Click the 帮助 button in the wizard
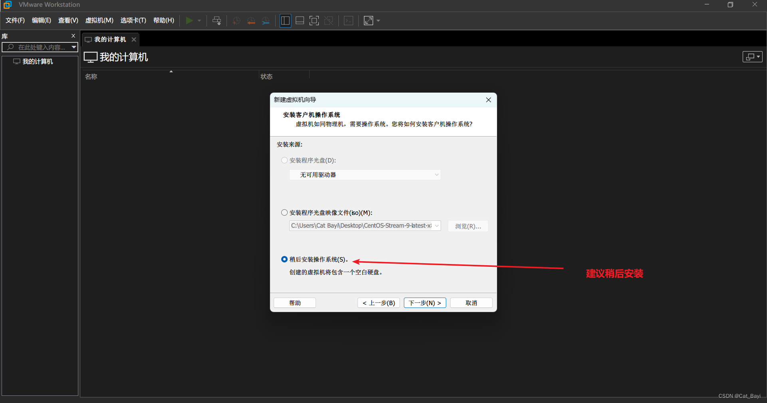 click(x=295, y=303)
